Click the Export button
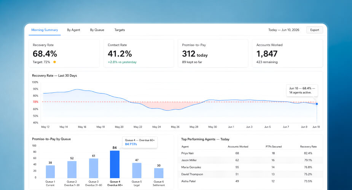This screenshot has width=352, height=190. pos(314,30)
